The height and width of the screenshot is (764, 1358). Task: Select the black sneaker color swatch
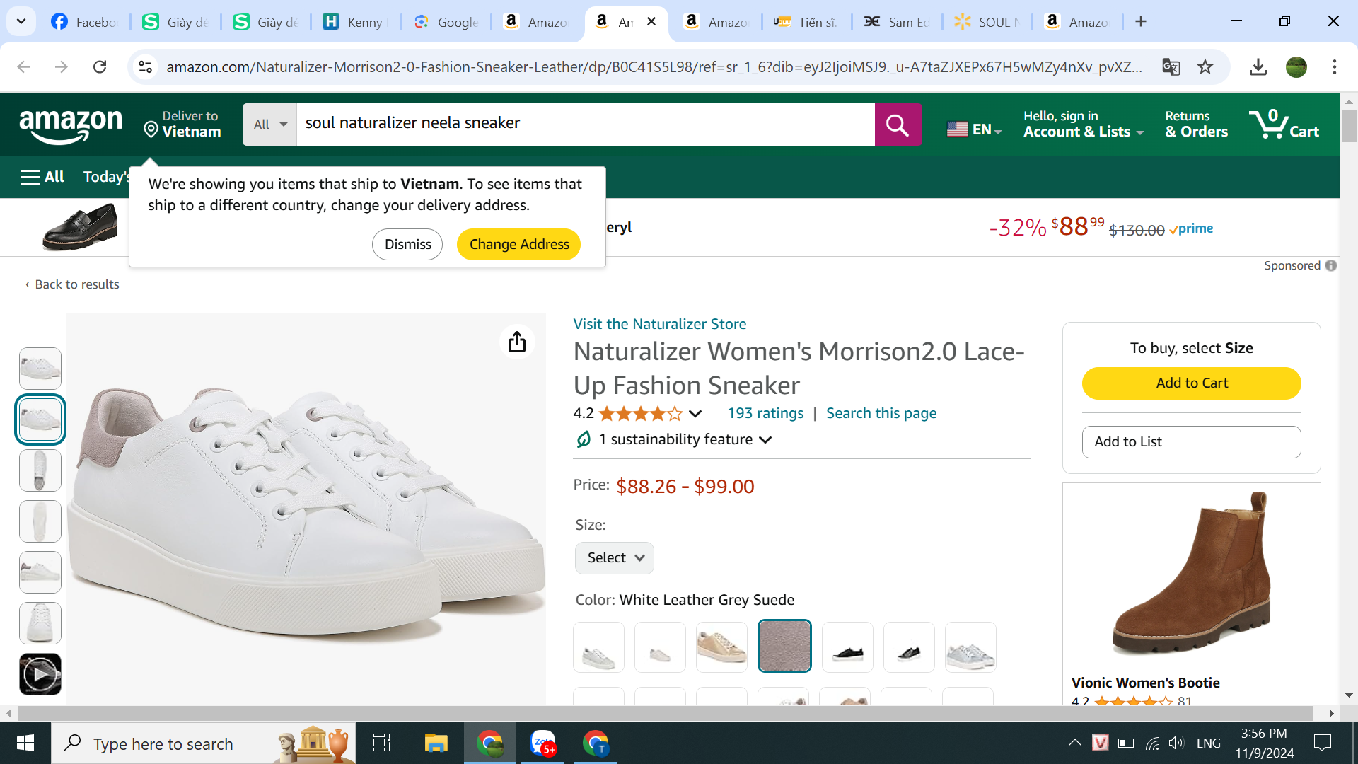(847, 647)
